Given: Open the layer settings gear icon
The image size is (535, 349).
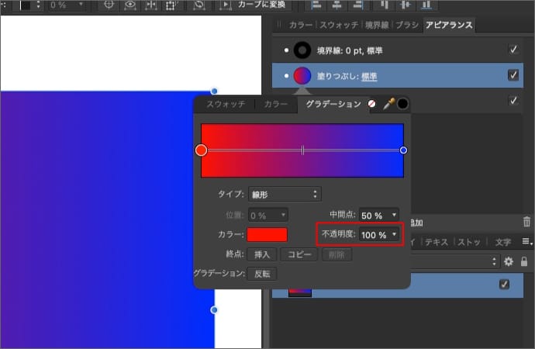Looking at the screenshot, I should (x=509, y=262).
